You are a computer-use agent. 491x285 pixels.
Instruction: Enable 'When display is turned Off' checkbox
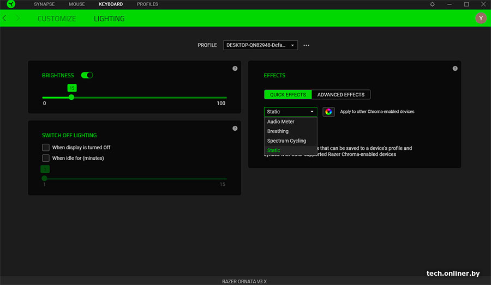point(46,148)
